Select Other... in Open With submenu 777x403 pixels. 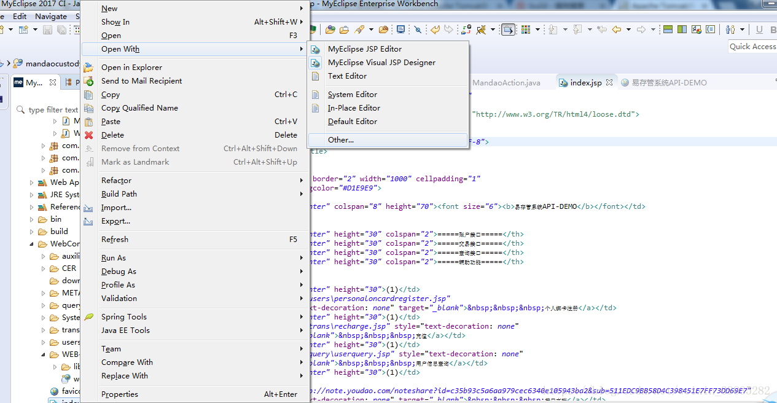388,140
